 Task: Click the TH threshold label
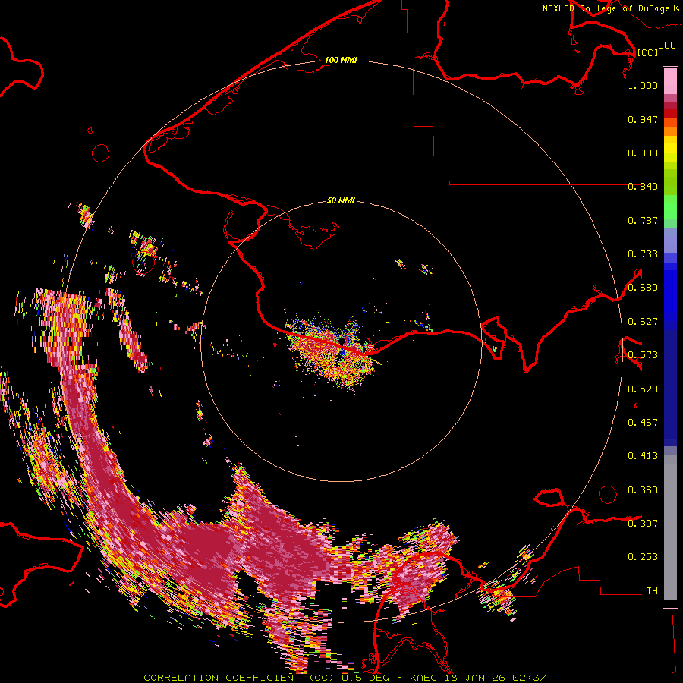[652, 591]
